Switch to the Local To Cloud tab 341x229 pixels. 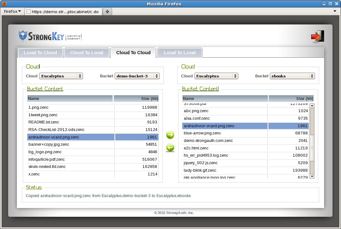pyautogui.click(x=40, y=53)
